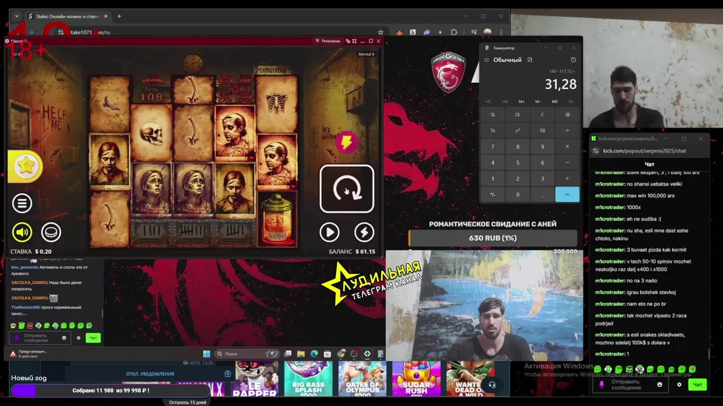Clear entry with the CE key
This screenshot has height=406, width=723.
[517, 114]
